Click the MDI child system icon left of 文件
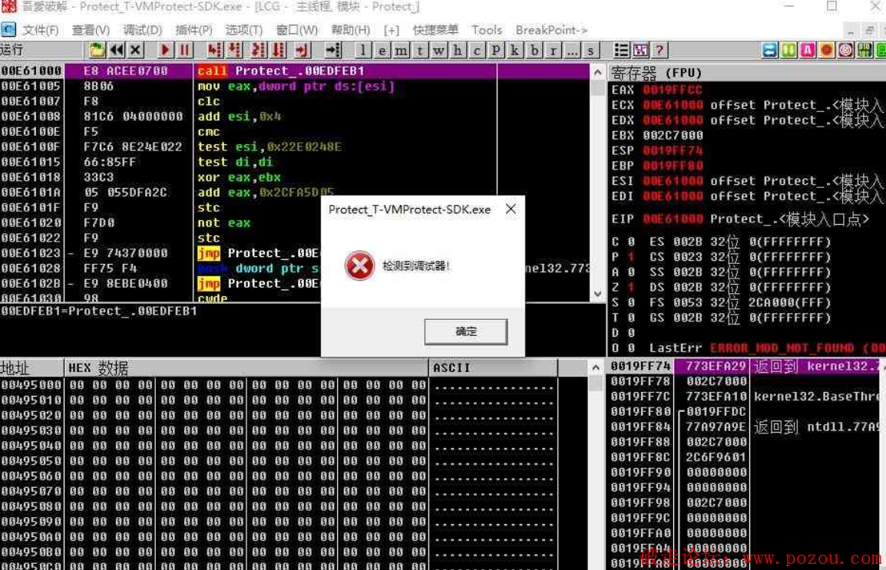The height and width of the screenshot is (570, 886). (8, 30)
